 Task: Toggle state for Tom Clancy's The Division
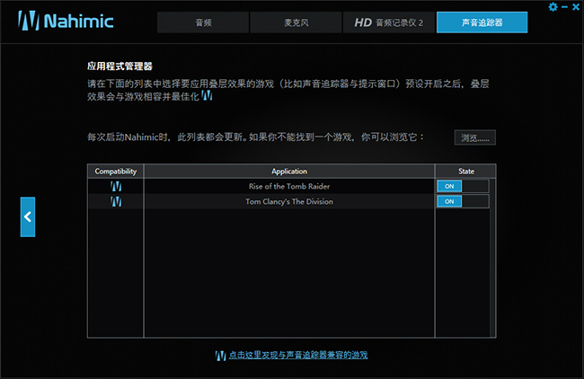click(463, 201)
